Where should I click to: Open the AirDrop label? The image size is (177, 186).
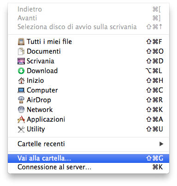[39, 100]
